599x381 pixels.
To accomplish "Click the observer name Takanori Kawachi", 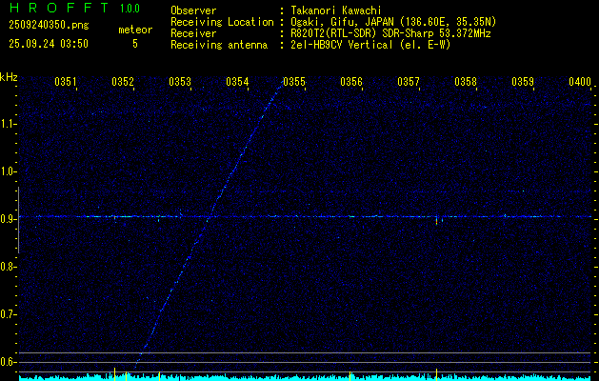I will (336, 10).
